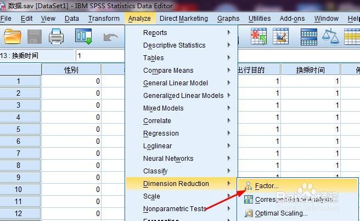Viewport: 360px width, 221px height.
Task: Click the Split File toolbar icon
Action: click(309, 37)
